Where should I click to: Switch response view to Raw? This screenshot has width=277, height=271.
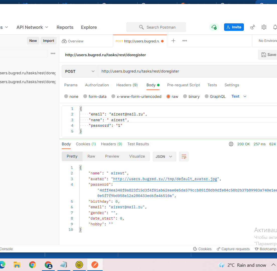coord(91,157)
